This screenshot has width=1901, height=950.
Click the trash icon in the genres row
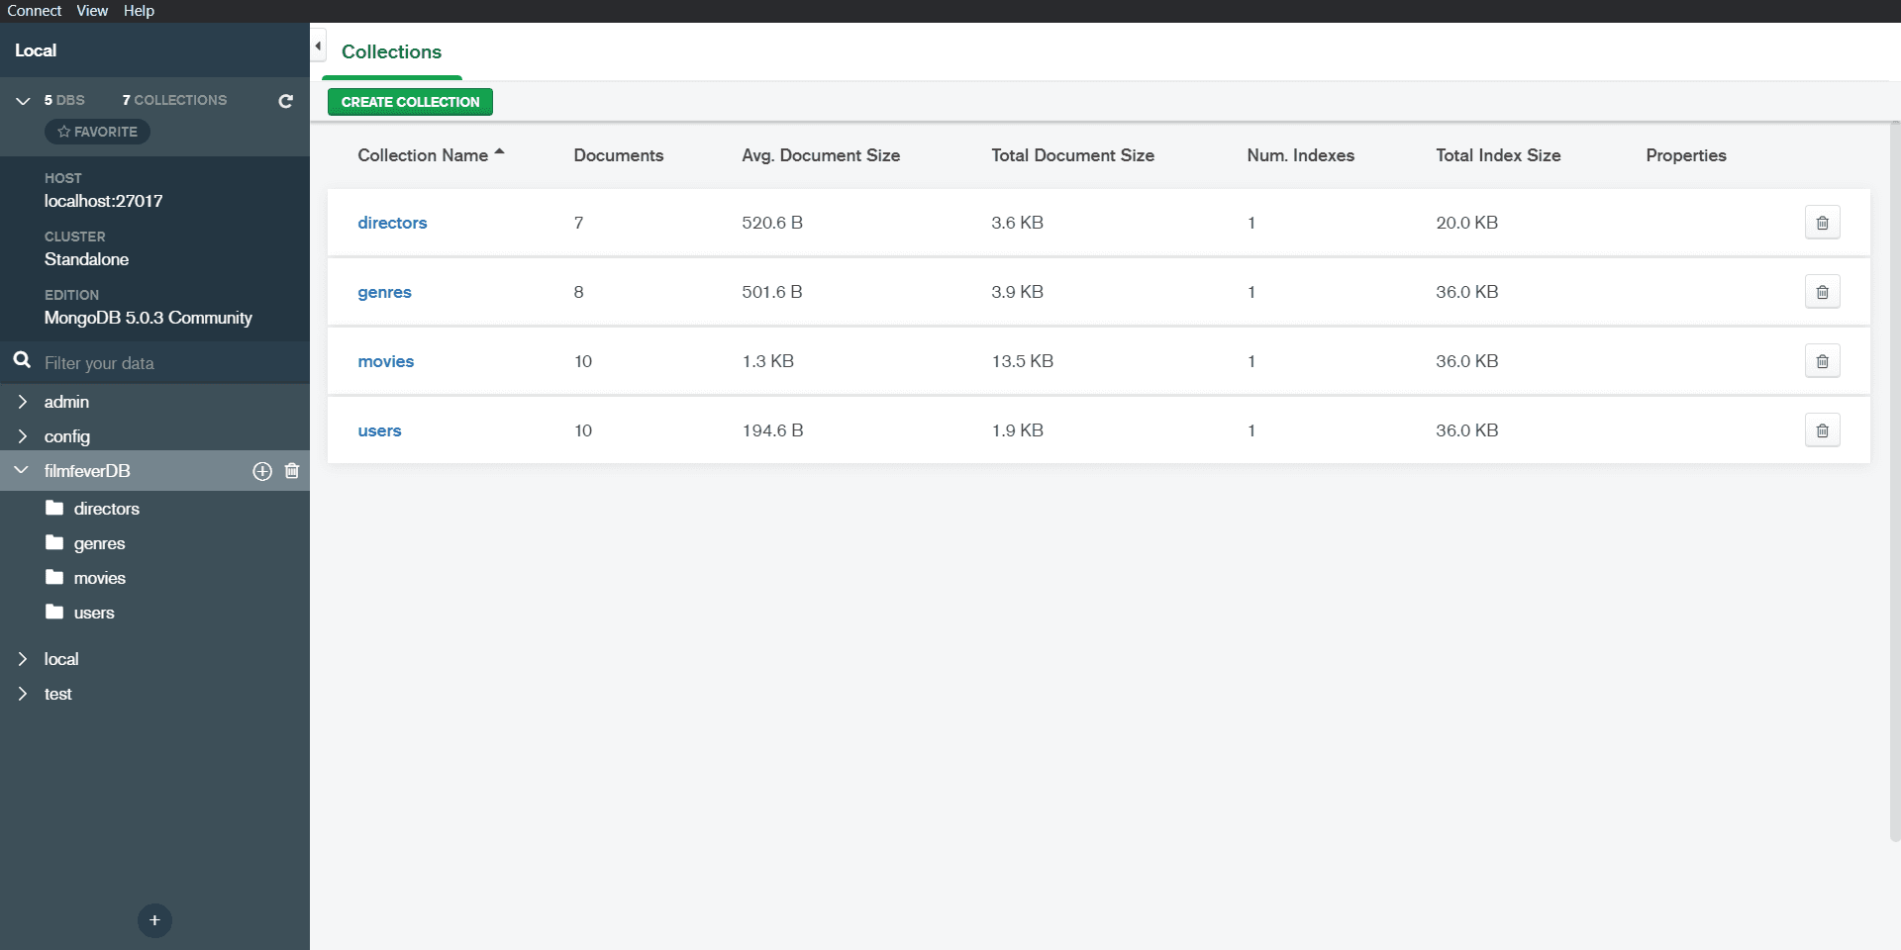(x=1822, y=292)
